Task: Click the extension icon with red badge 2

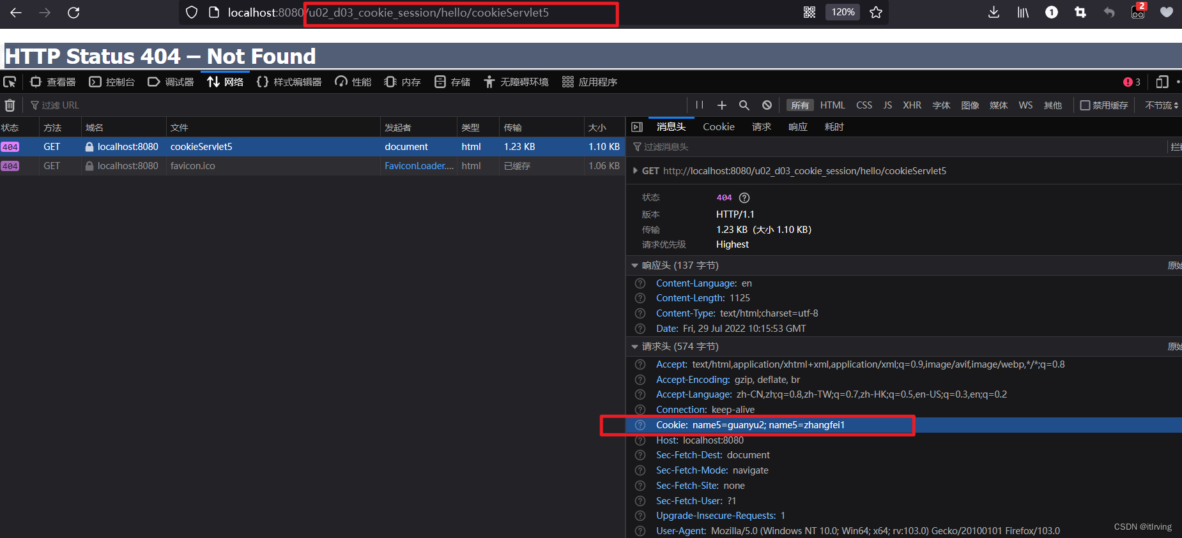Action: tap(1139, 11)
